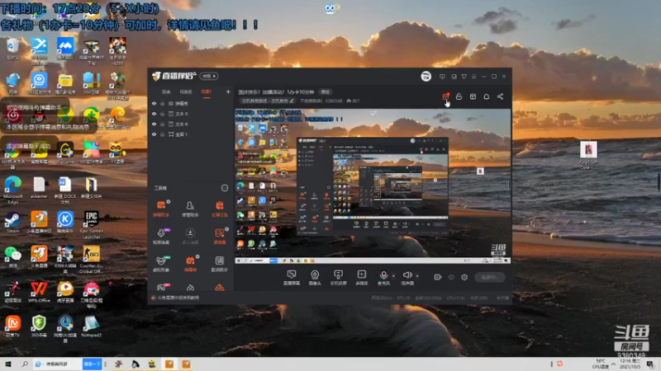Open Windows taskbar search
Image resolution: width=661 pixels, height=371 pixels.
click(25, 364)
